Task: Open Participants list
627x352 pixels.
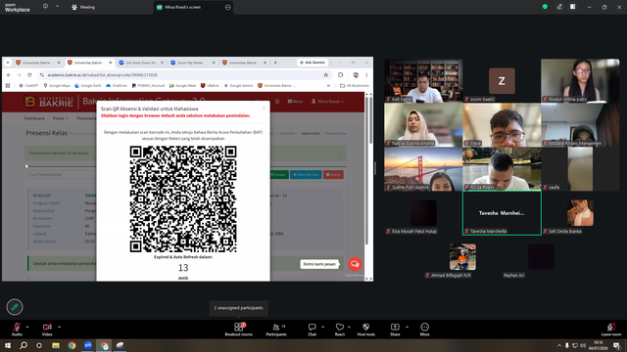Action: click(276, 330)
